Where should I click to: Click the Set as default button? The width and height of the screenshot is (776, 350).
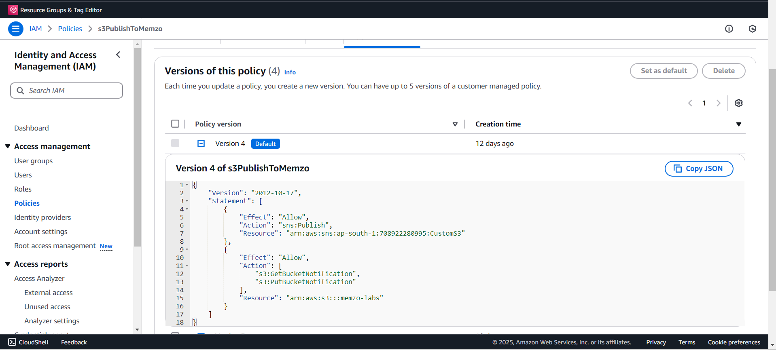tap(664, 71)
